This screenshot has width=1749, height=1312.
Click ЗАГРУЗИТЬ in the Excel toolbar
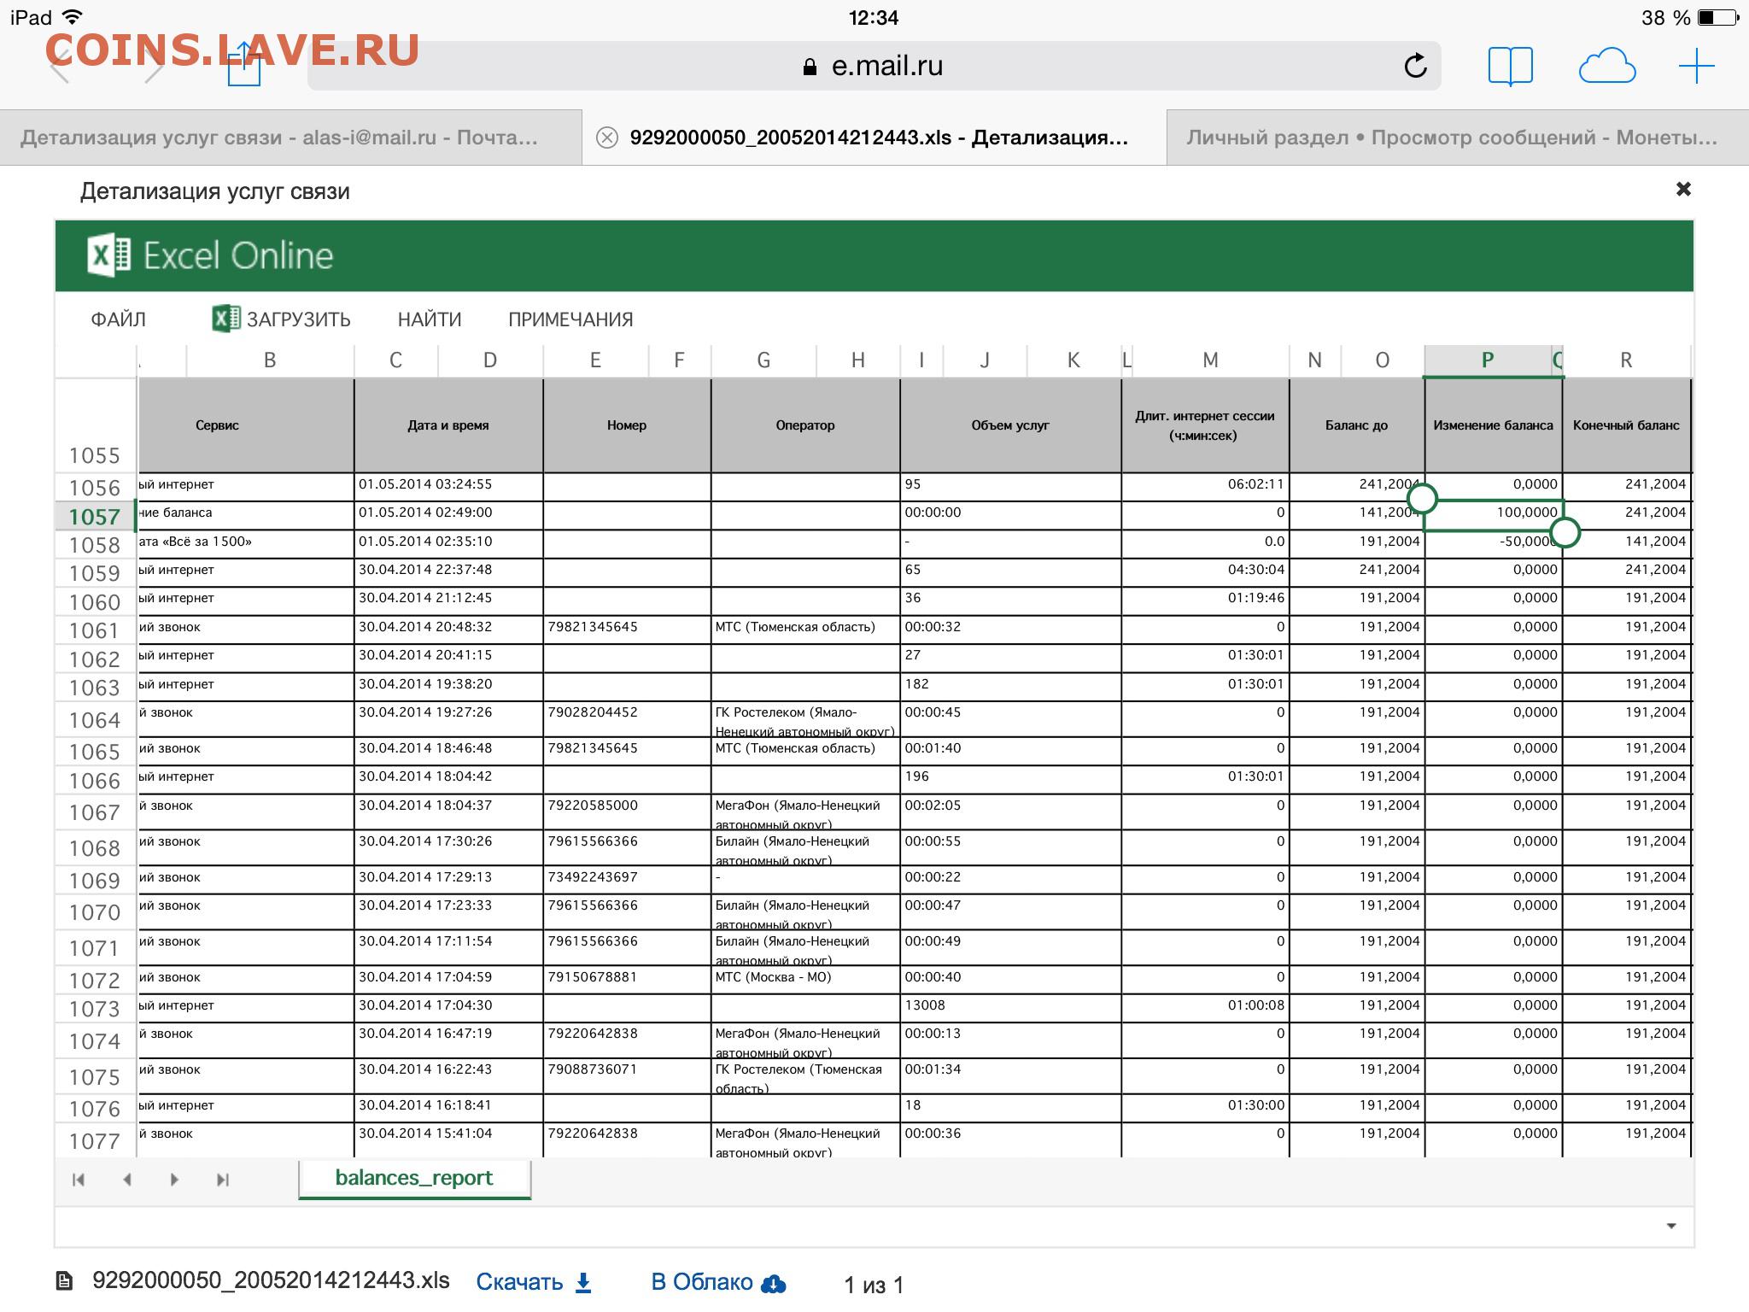tap(282, 319)
